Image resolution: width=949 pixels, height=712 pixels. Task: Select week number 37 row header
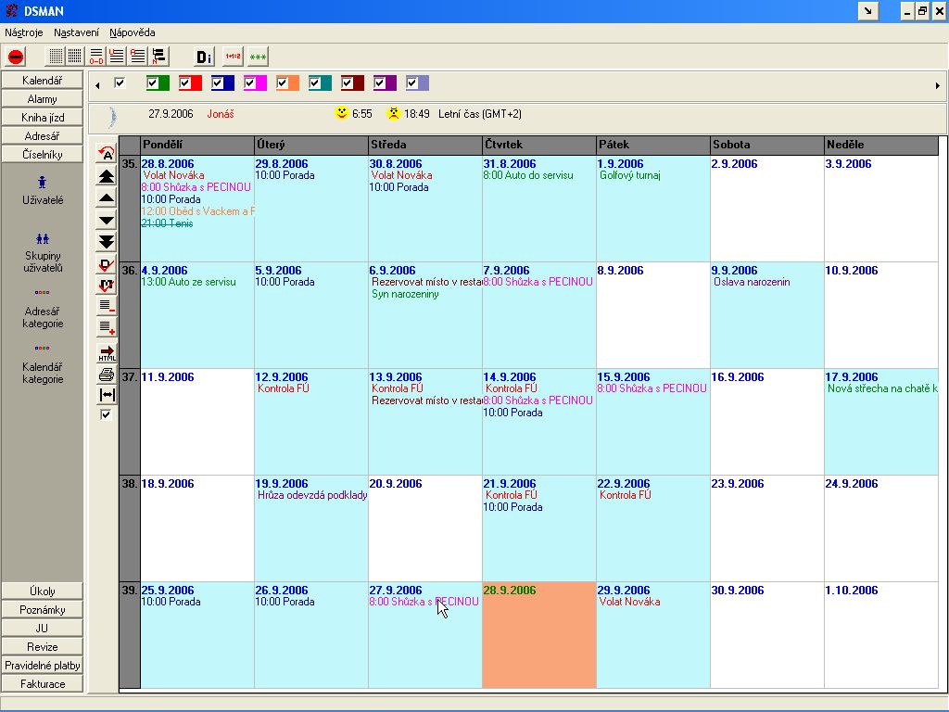pos(130,422)
